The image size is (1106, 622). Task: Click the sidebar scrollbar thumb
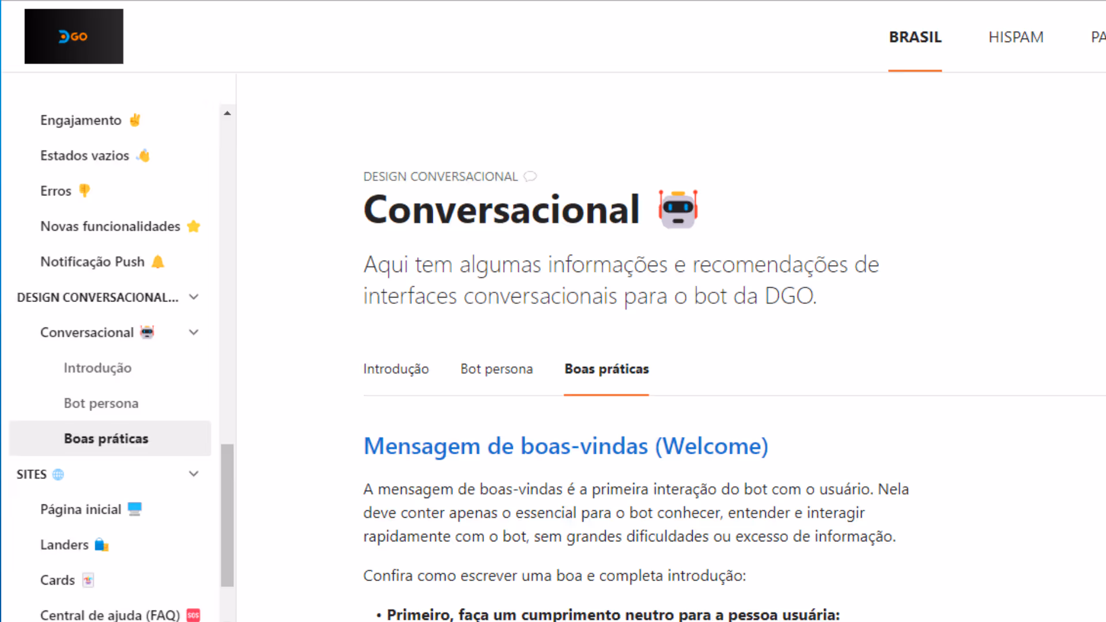click(227, 515)
